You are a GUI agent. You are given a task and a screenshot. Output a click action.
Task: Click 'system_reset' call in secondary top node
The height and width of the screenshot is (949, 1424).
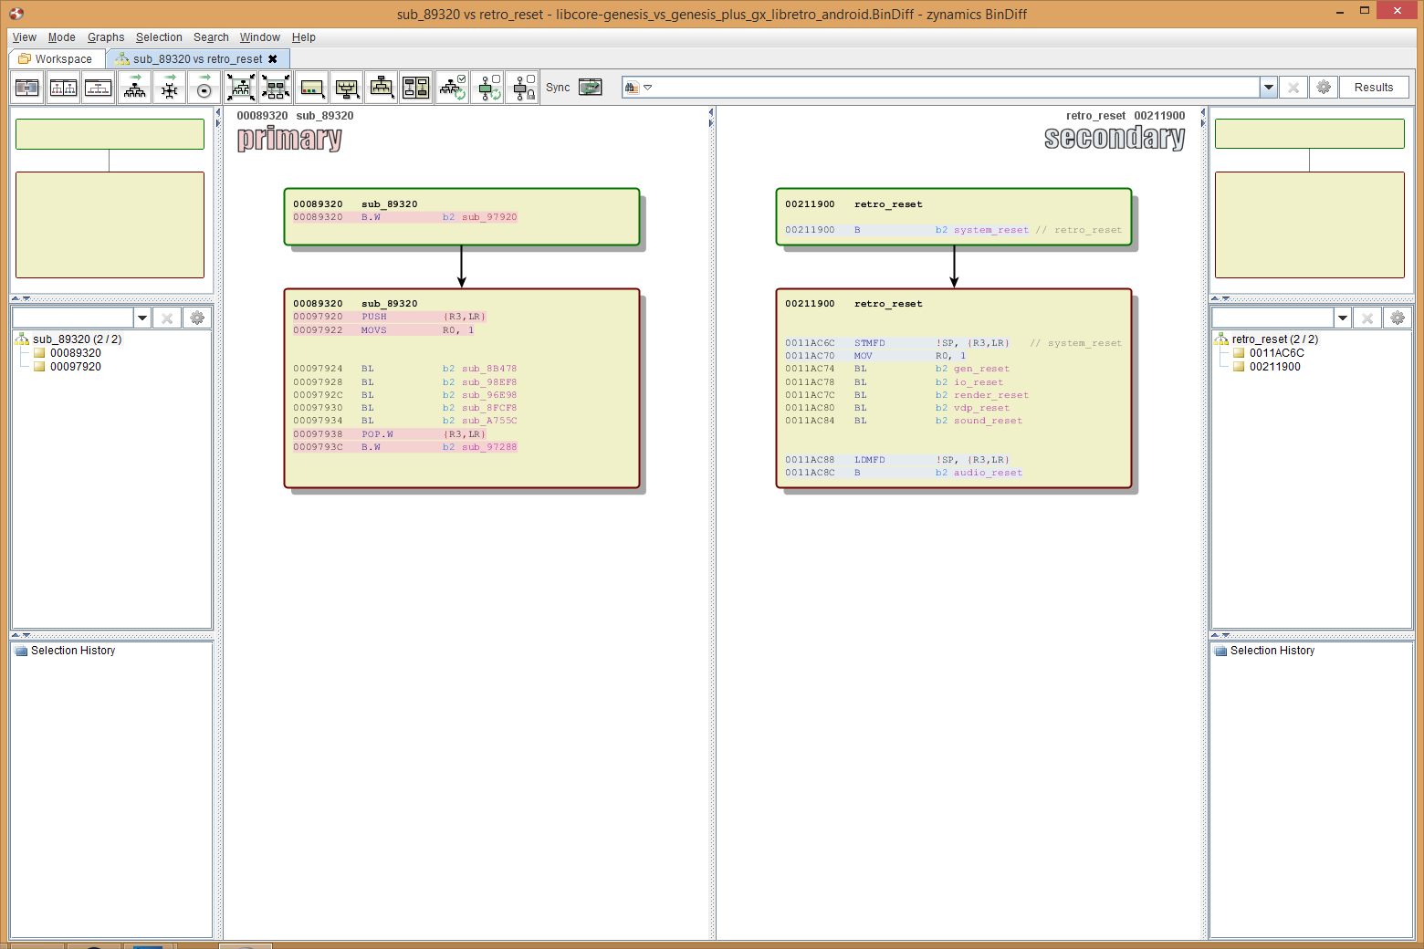click(991, 230)
